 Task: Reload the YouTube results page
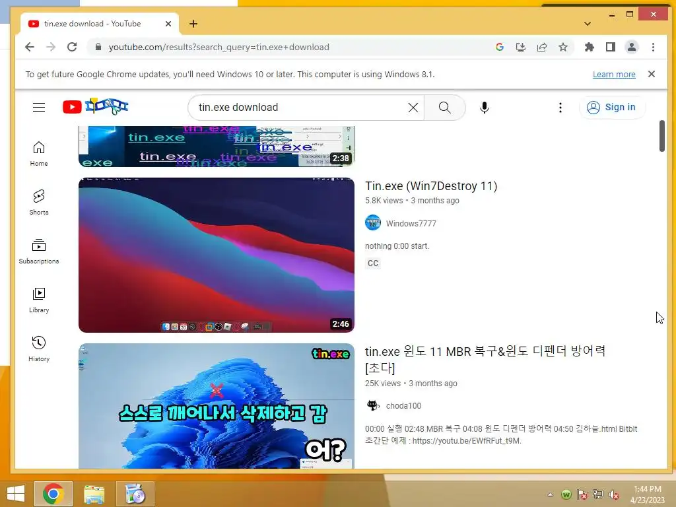click(72, 47)
